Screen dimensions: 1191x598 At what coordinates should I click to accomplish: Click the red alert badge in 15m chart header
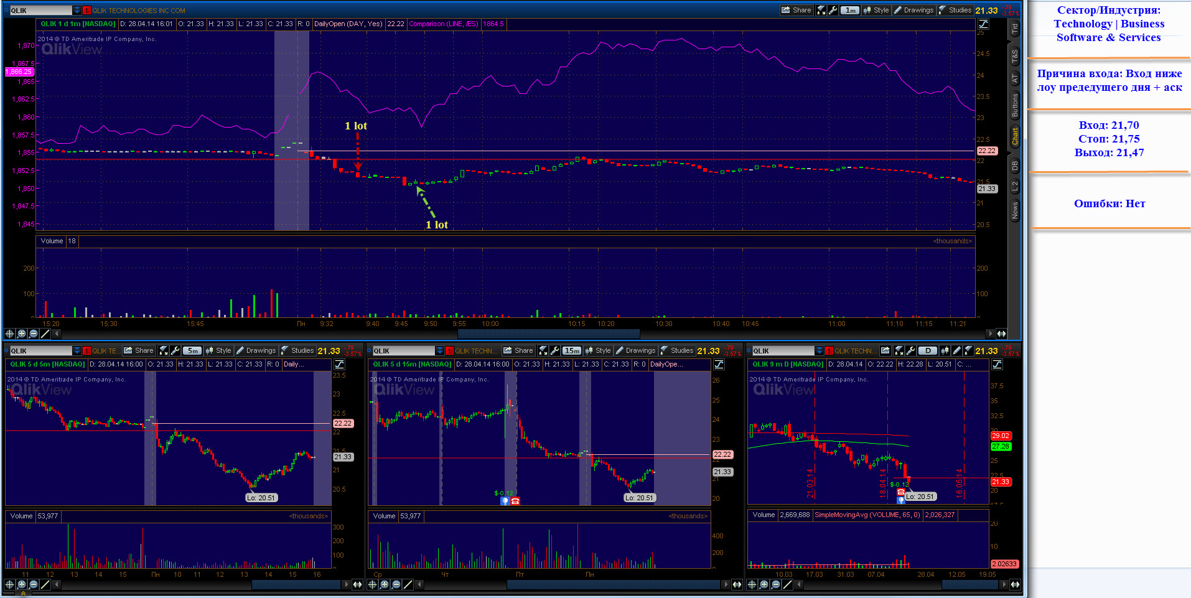tap(450, 351)
